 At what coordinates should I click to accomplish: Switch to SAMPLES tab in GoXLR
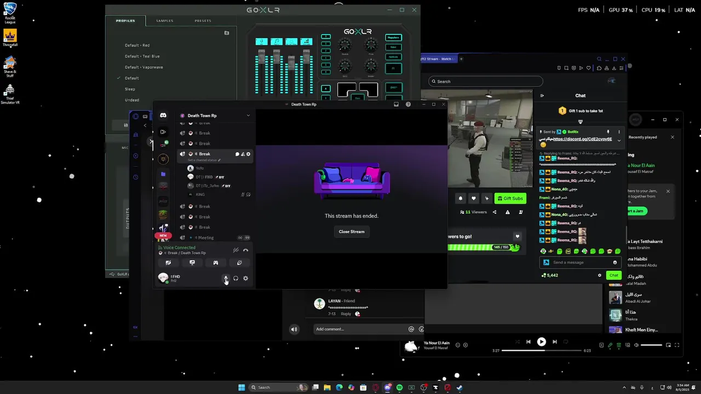coord(165,21)
